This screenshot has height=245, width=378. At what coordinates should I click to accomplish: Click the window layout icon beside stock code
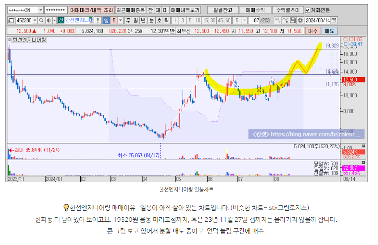click(x=11, y=20)
